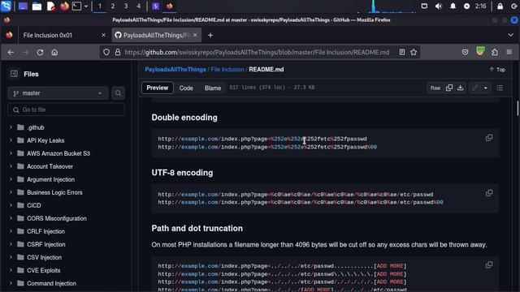Viewport: 520px width, 292px height.
Task: Open the Firefox extensions menu
Action: click(495, 52)
